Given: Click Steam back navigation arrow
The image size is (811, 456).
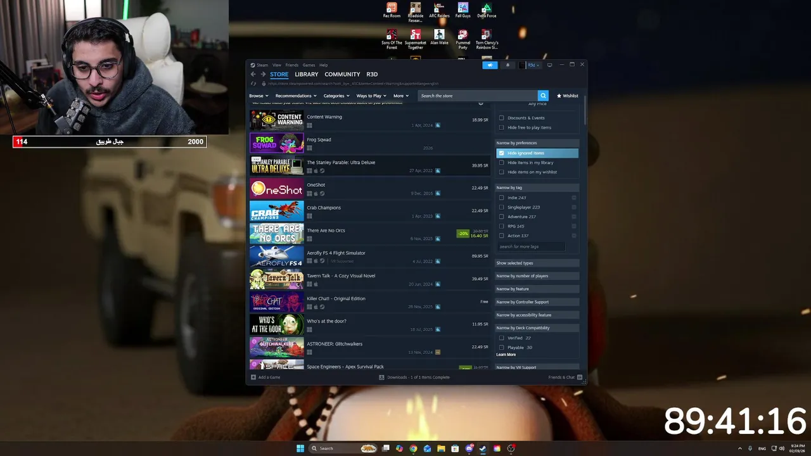Looking at the screenshot, I should click(253, 74).
